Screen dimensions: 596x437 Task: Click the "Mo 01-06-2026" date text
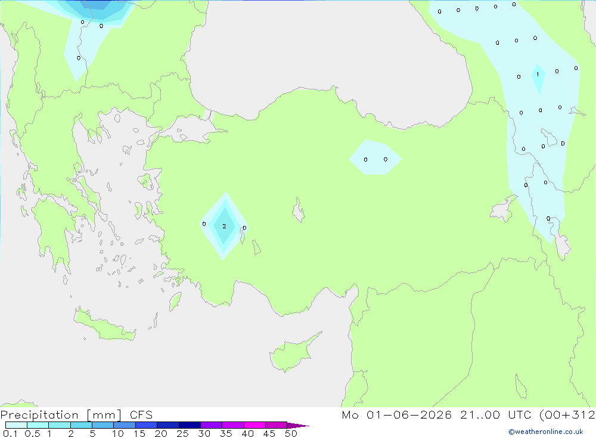click(x=396, y=415)
